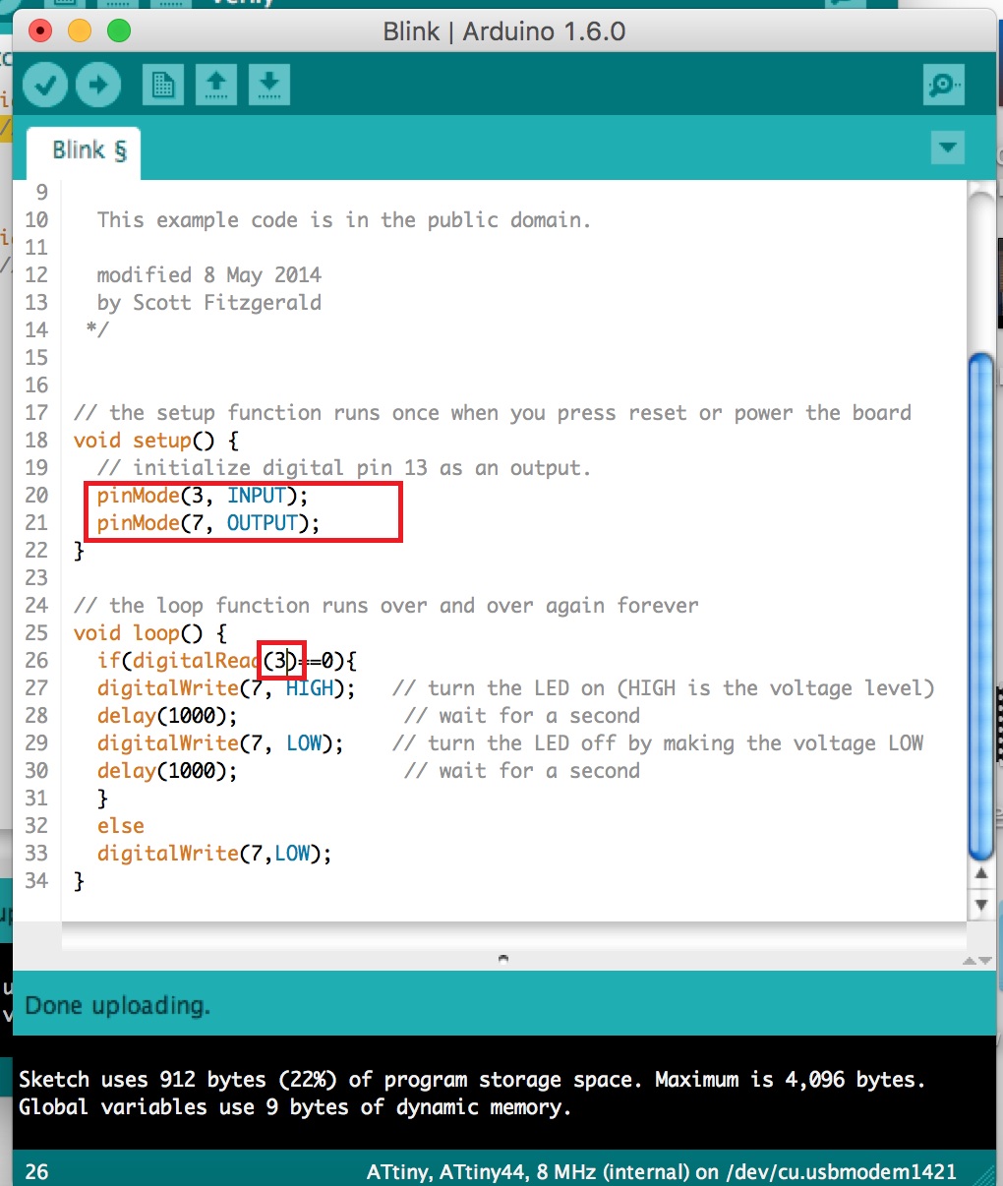Click the 'initialize digital pin 13' comment
1003x1186 pixels.
tap(344, 468)
